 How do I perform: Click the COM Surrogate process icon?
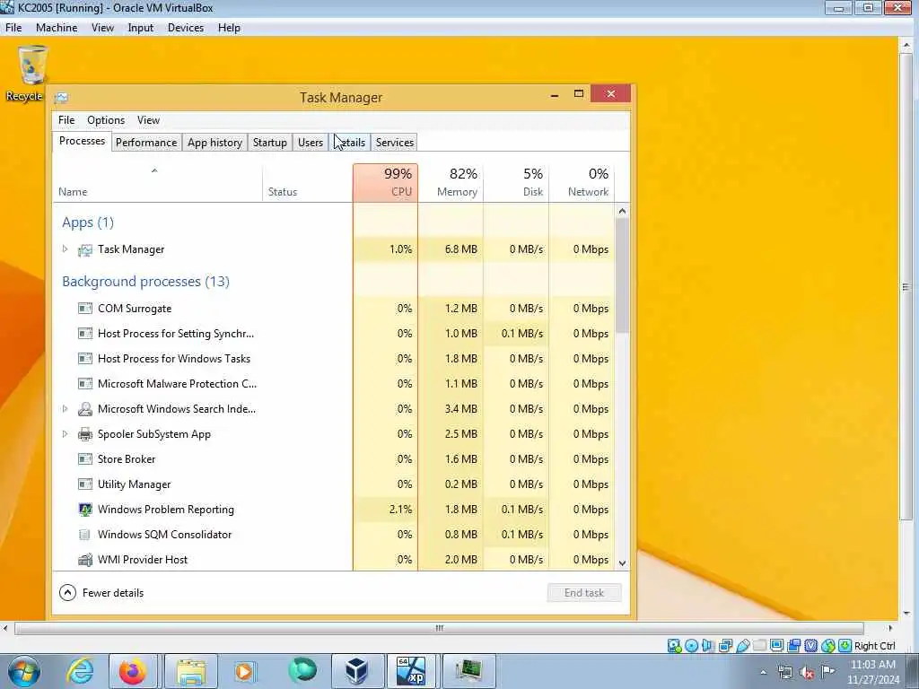pyautogui.click(x=85, y=309)
